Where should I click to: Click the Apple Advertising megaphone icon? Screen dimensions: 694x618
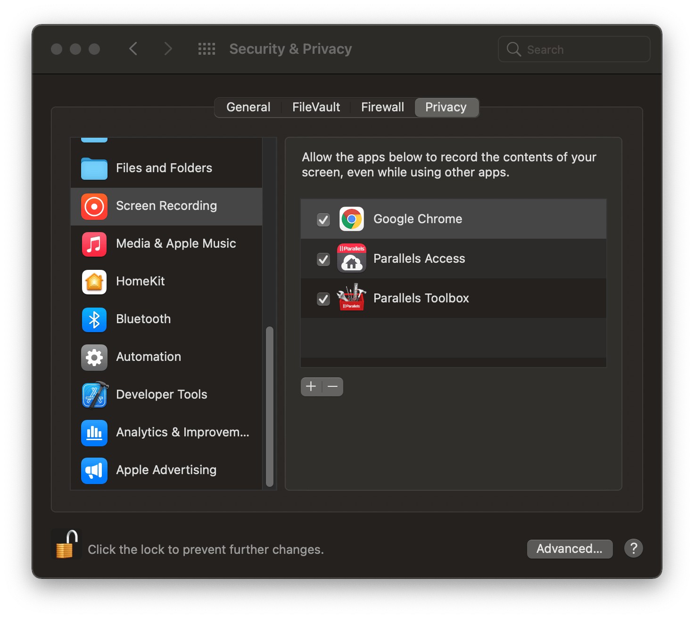[x=94, y=470]
